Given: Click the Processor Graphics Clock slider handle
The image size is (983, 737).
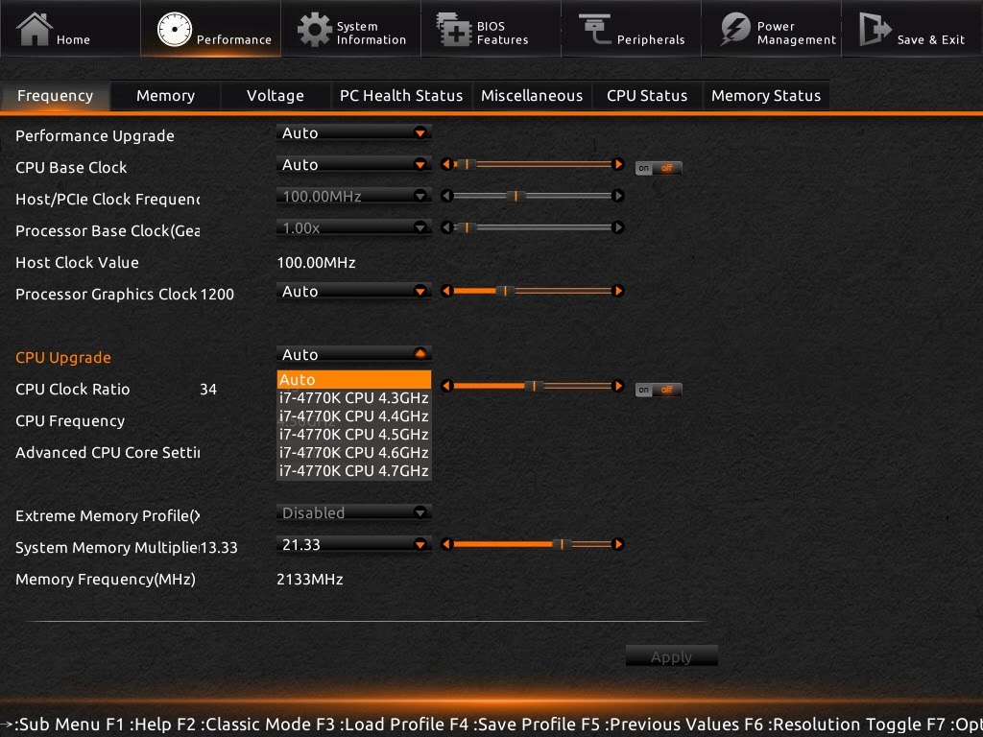Looking at the screenshot, I should point(505,291).
